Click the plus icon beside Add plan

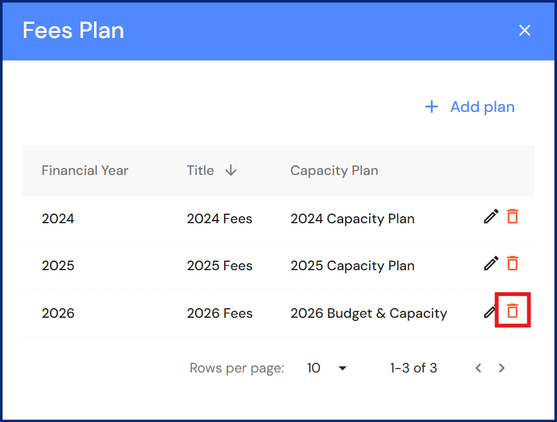click(431, 107)
